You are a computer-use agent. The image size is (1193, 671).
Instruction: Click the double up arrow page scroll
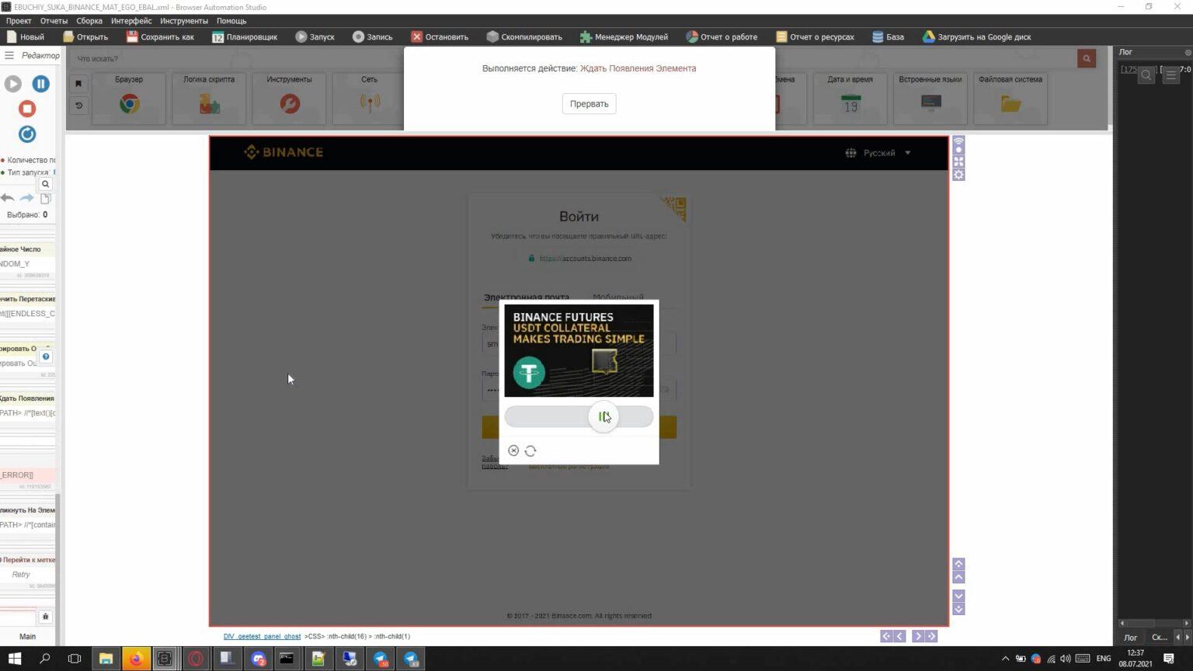coord(958,564)
